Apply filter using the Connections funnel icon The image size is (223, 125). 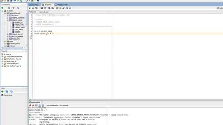point(13,8)
